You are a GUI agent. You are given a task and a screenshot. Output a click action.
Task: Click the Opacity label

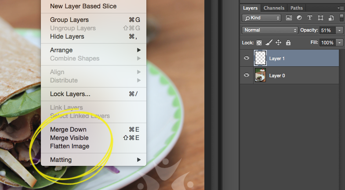(x=309, y=30)
